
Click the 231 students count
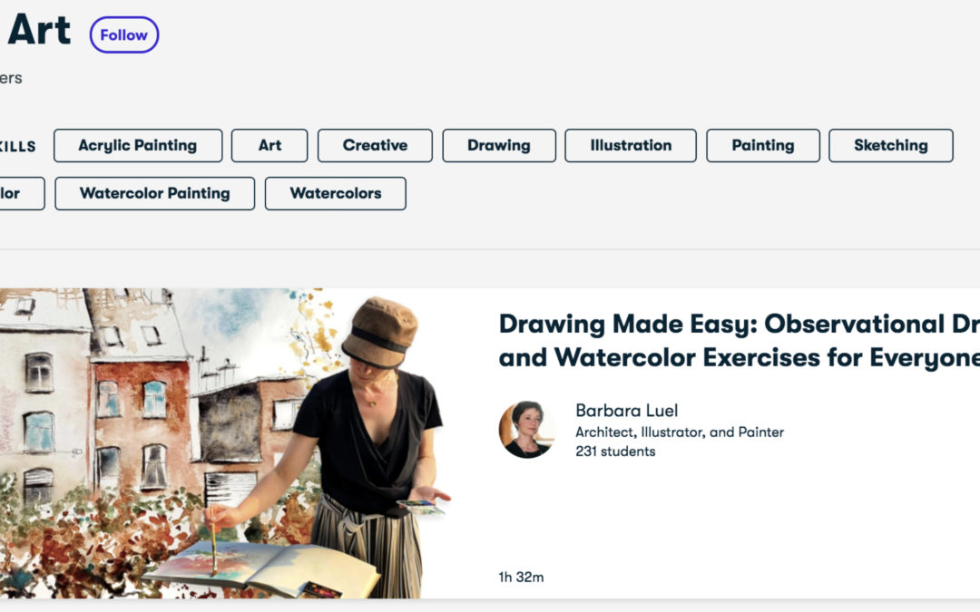tap(615, 452)
